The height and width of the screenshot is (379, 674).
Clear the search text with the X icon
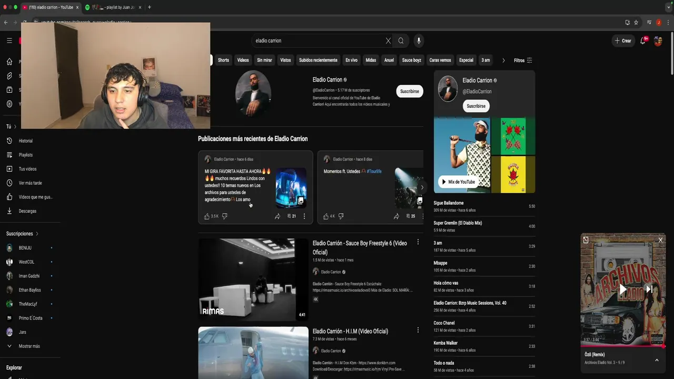coord(388,41)
